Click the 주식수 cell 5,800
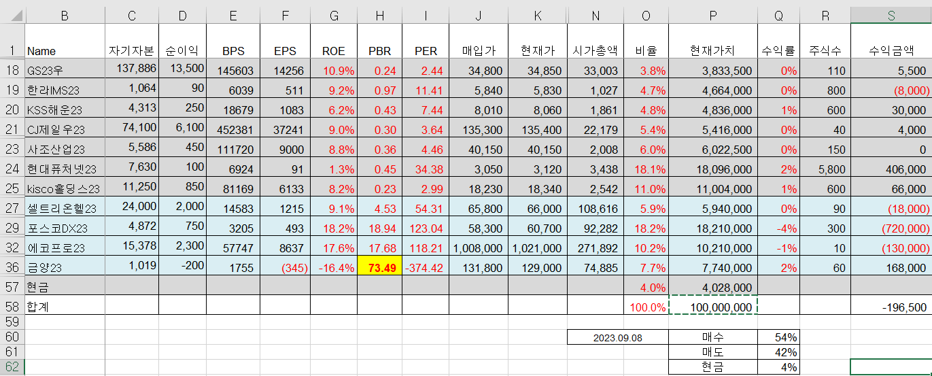 pyautogui.click(x=825, y=168)
